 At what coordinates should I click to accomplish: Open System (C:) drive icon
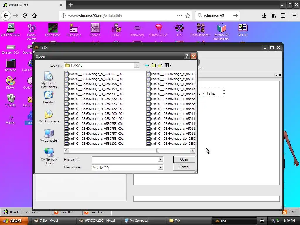(x=11, y=49)
